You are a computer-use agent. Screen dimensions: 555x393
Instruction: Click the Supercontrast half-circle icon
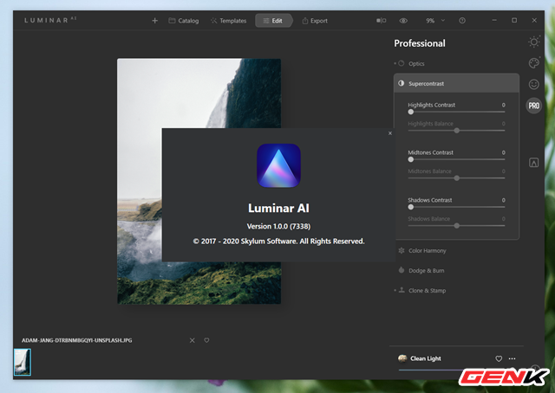pyautogui.click(x=401, y=83)
